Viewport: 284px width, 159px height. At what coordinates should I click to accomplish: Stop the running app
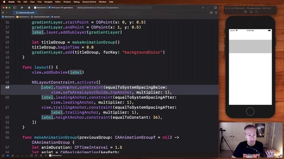tap(29, 8)
